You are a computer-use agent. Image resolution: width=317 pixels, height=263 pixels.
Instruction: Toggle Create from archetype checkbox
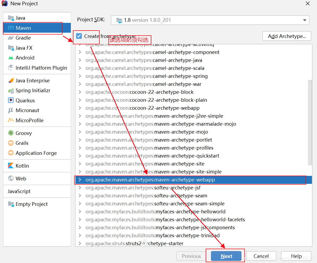click(x=79, y=36)
